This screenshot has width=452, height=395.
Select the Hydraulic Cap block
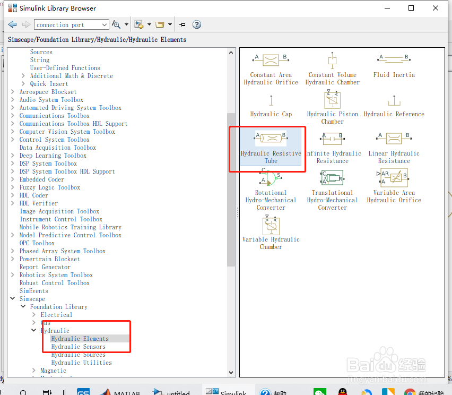tap(271, 106)
